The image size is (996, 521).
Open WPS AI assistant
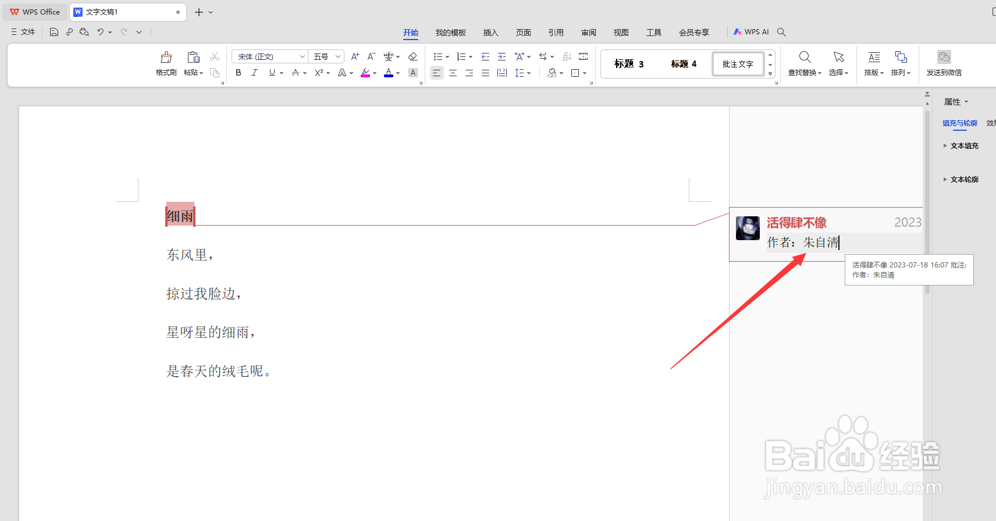[x=751, y=32]
